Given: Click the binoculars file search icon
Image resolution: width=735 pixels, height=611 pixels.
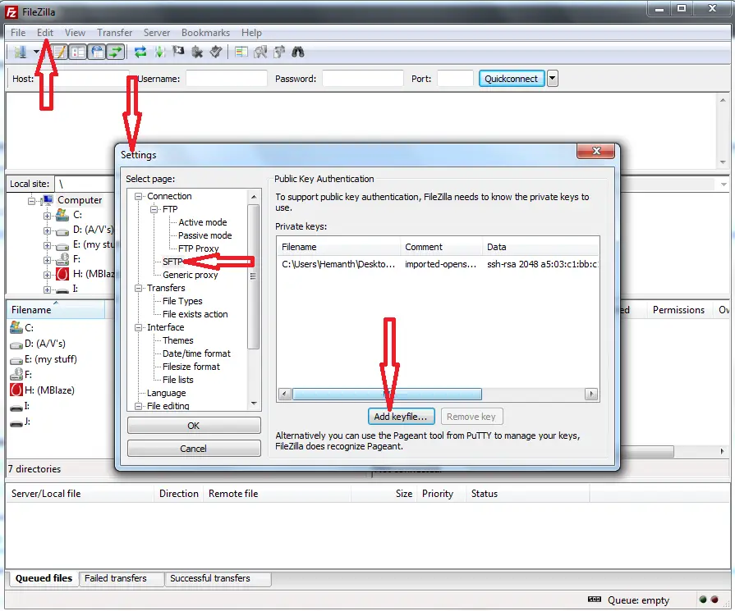Looking at the screenshot, I should (298, 52).
